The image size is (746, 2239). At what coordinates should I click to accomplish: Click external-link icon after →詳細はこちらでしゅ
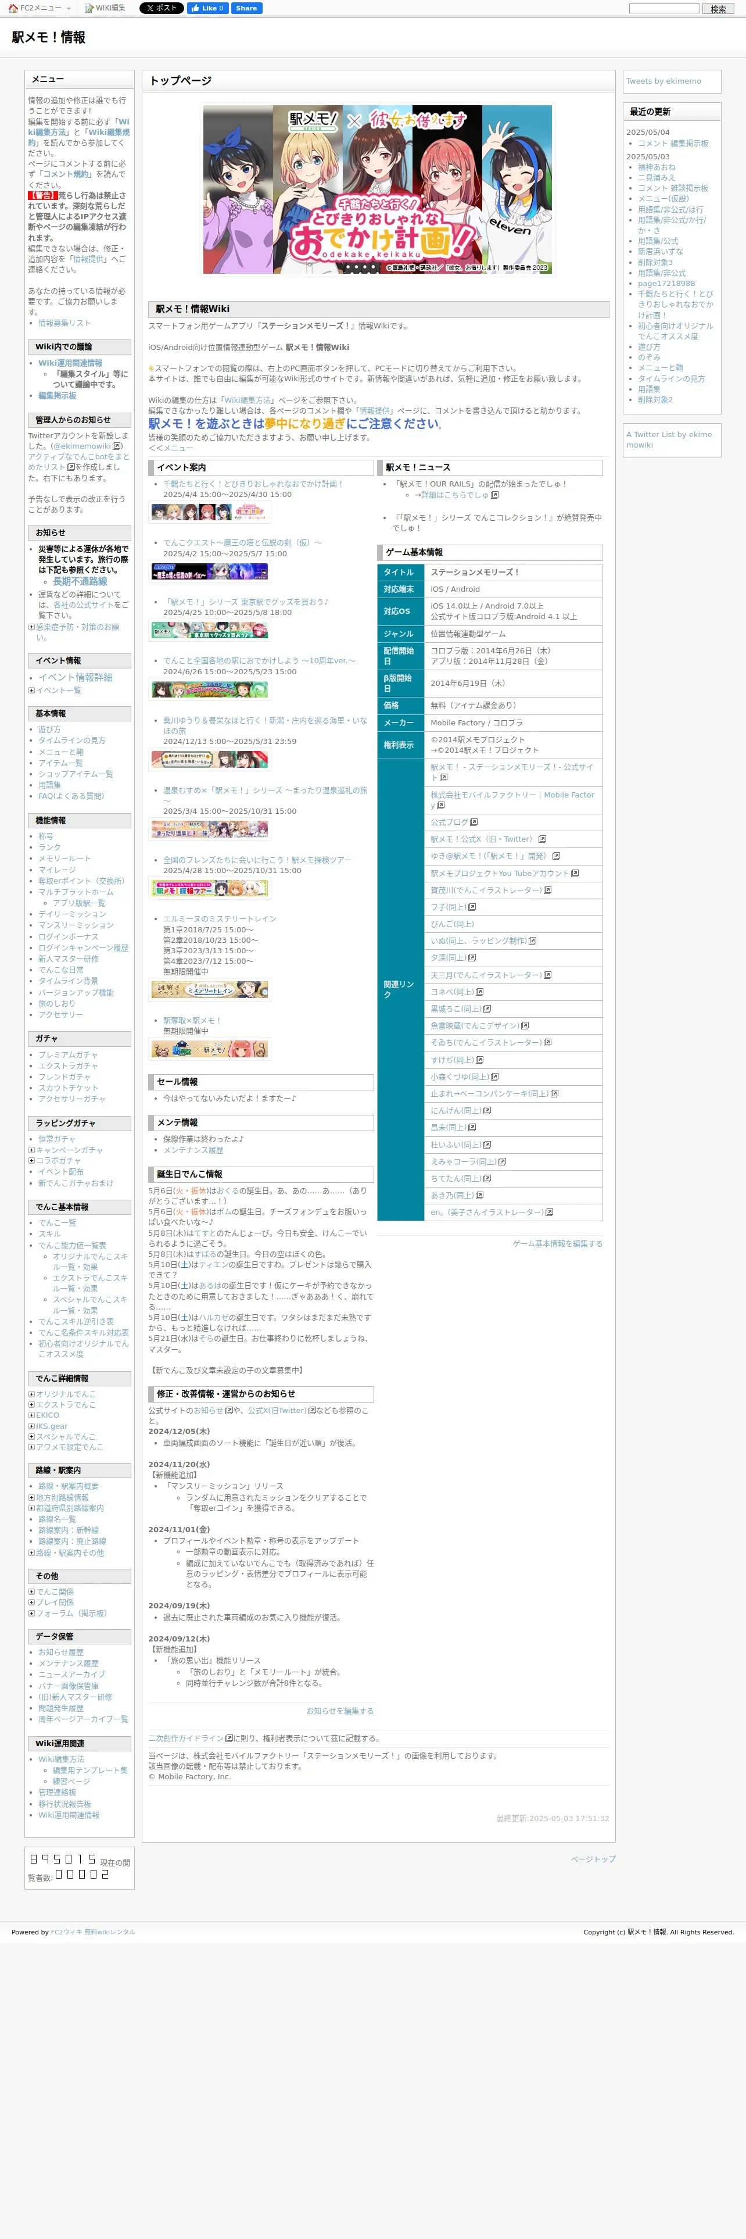494,495
